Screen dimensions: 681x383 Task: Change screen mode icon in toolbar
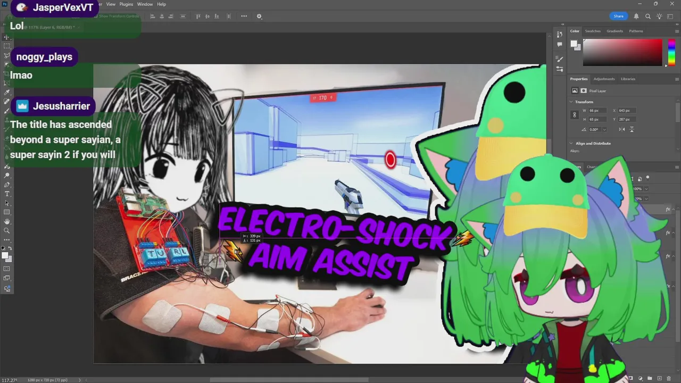[7, 278]
